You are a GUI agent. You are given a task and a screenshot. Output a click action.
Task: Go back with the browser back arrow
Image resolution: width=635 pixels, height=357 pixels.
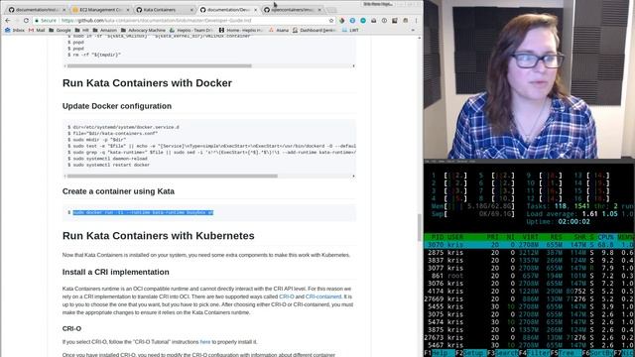coord(8,20)
